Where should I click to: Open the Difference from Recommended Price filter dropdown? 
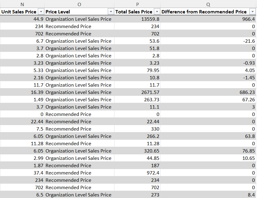pos(252,12)
